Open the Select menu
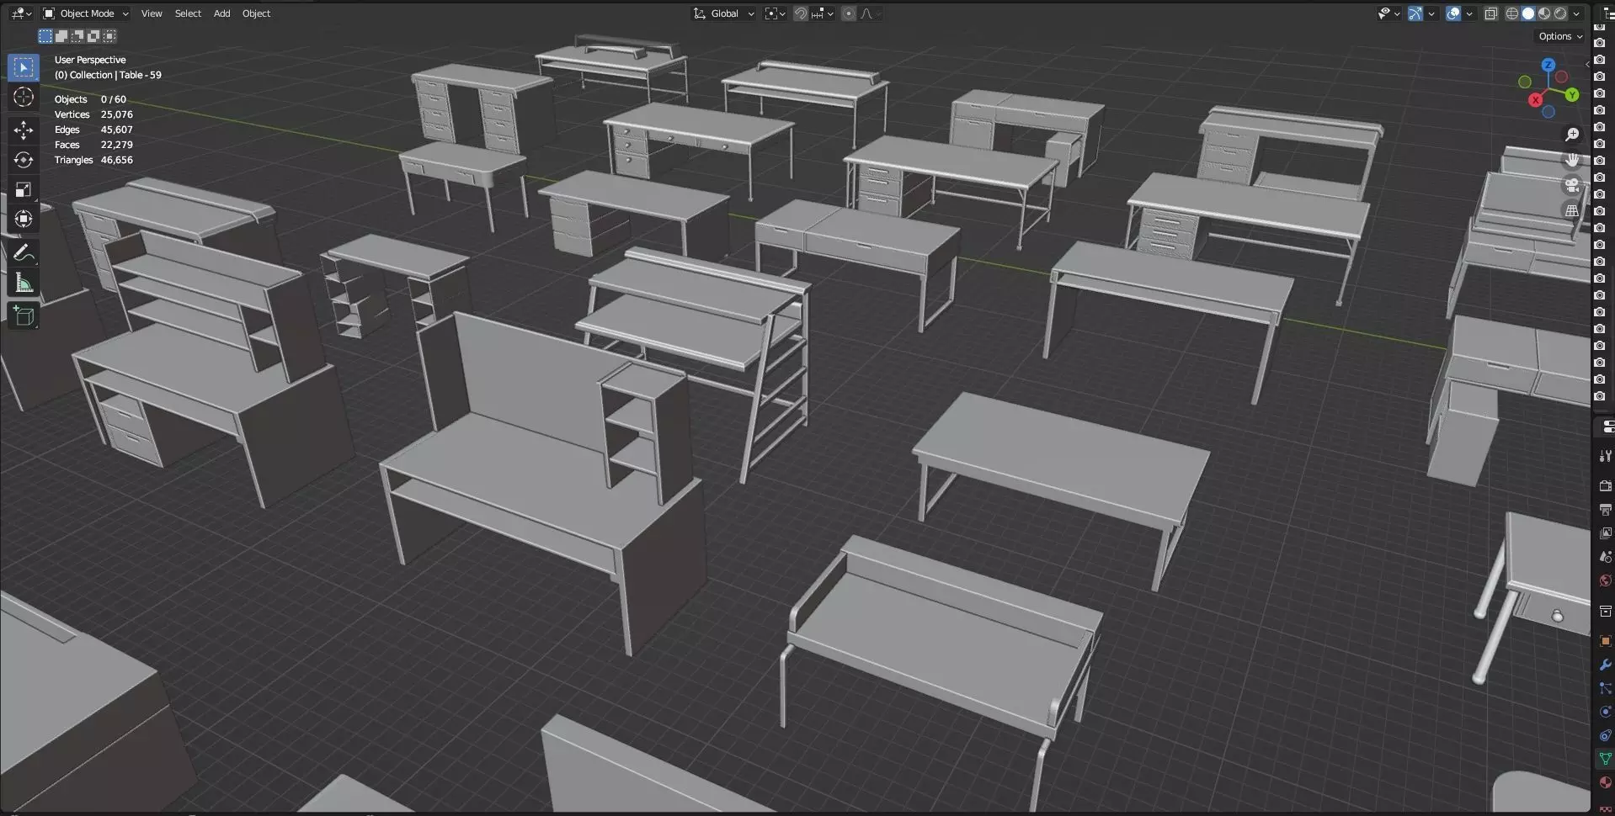This screenshot has width=1615, height=816. click(188, 13)
